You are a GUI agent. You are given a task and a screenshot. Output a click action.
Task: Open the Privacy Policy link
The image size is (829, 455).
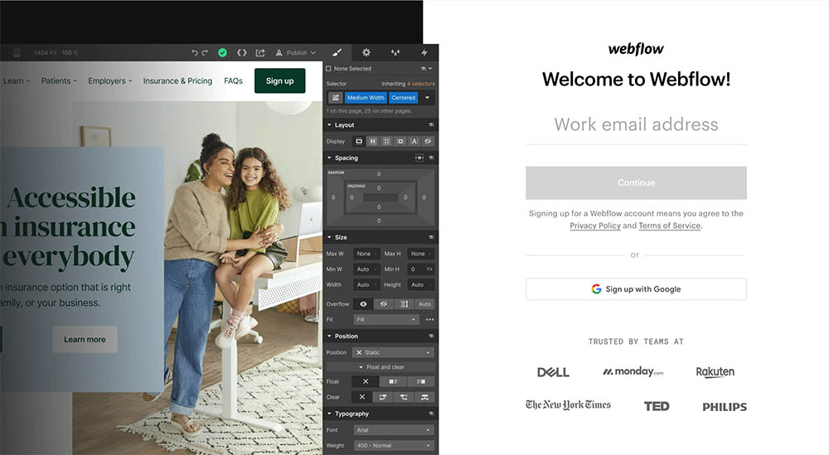point(594,225)
